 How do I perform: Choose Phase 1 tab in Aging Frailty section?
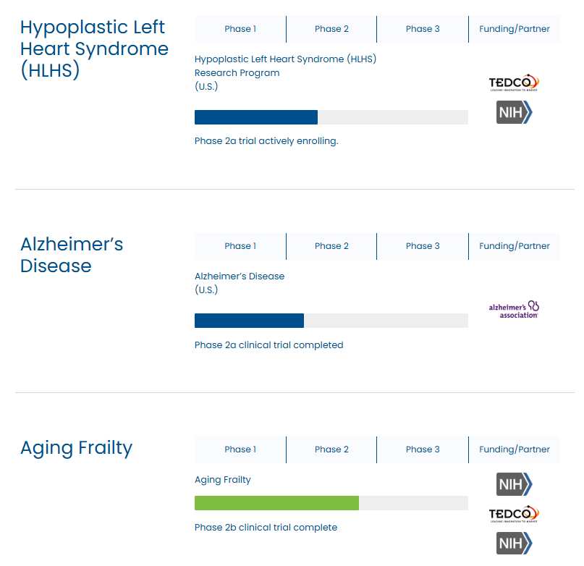pyautogui.click(x=240, y=449)
